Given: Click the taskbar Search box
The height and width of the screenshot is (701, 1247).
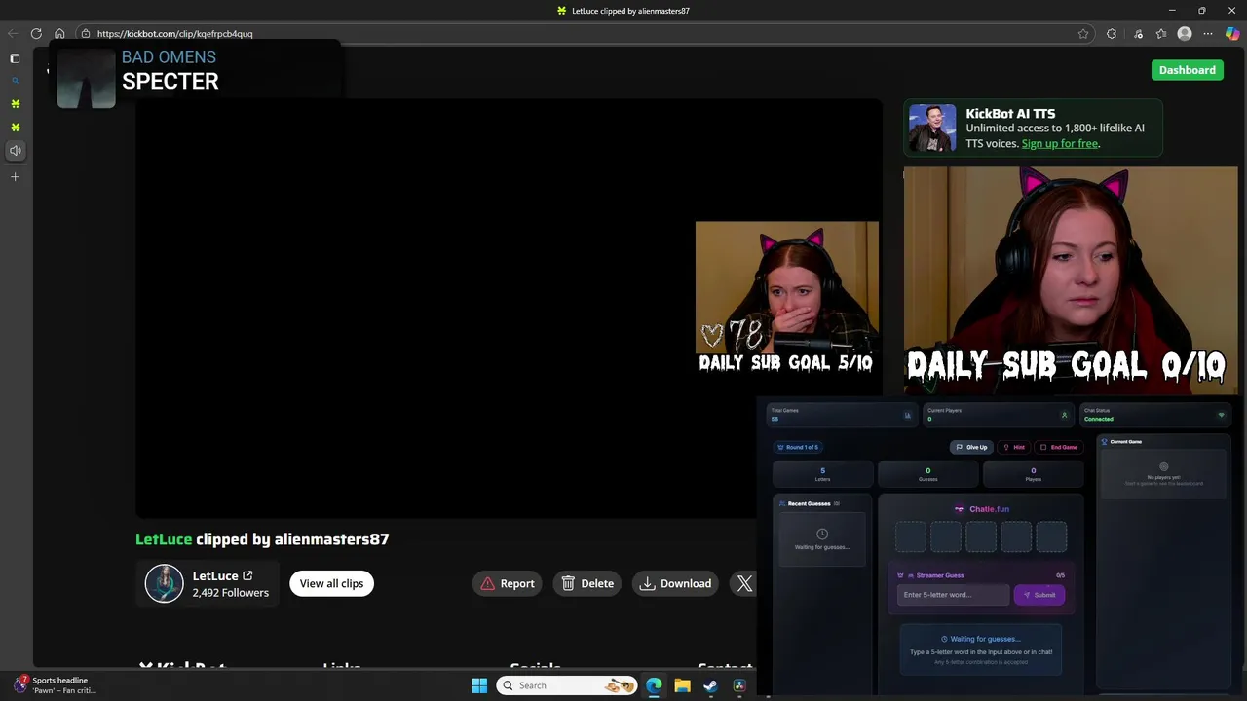Looking at the screenshot, I should pyautogui.click(x=567, y=685).
